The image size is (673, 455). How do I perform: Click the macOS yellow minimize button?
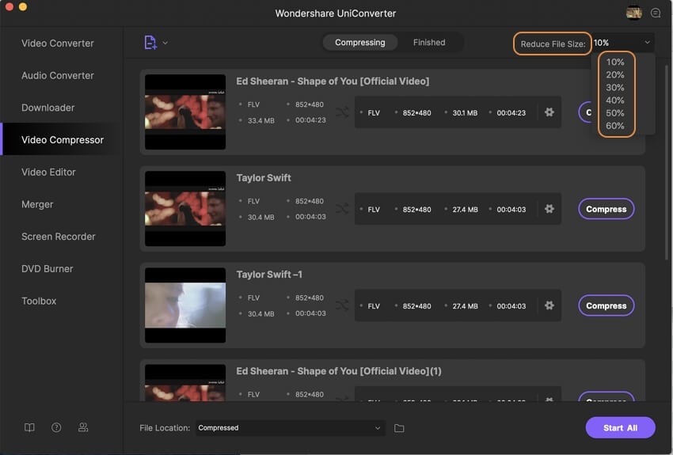[x=23, y=6]
